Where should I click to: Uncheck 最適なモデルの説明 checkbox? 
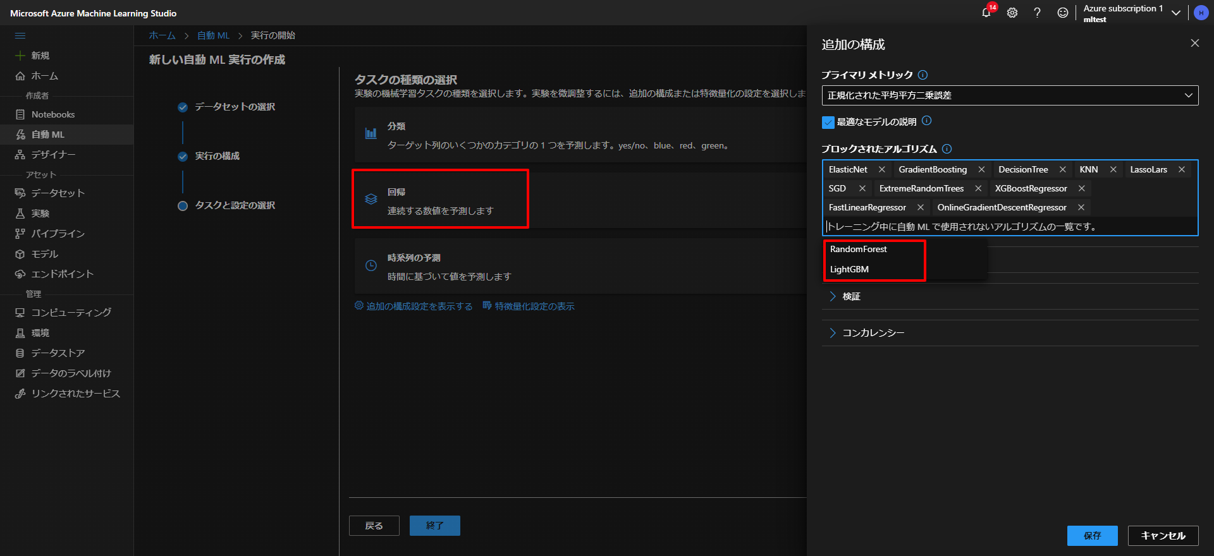click(x=828, y=123)
